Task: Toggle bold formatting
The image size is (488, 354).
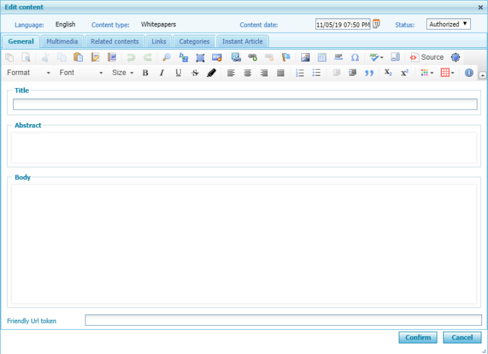Action: click(x=145, y=73)
